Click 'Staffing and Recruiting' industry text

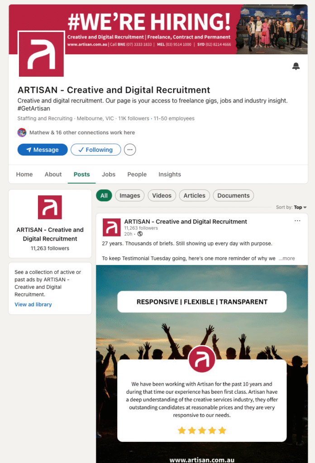(45, 118)
